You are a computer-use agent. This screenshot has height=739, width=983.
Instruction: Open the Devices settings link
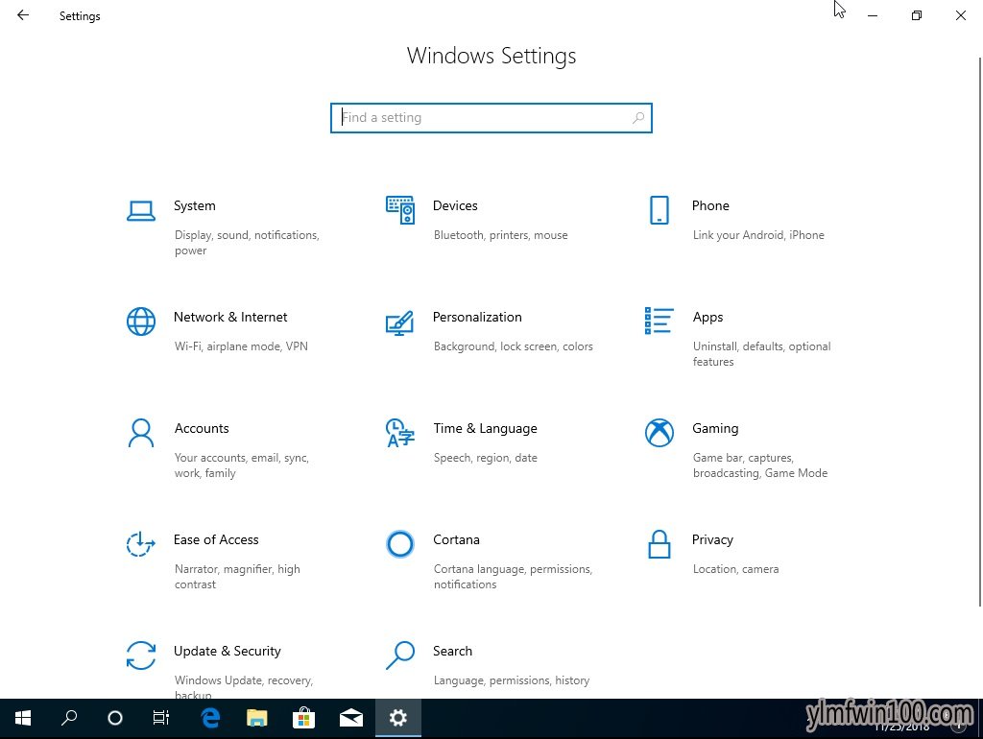[455, 206]
